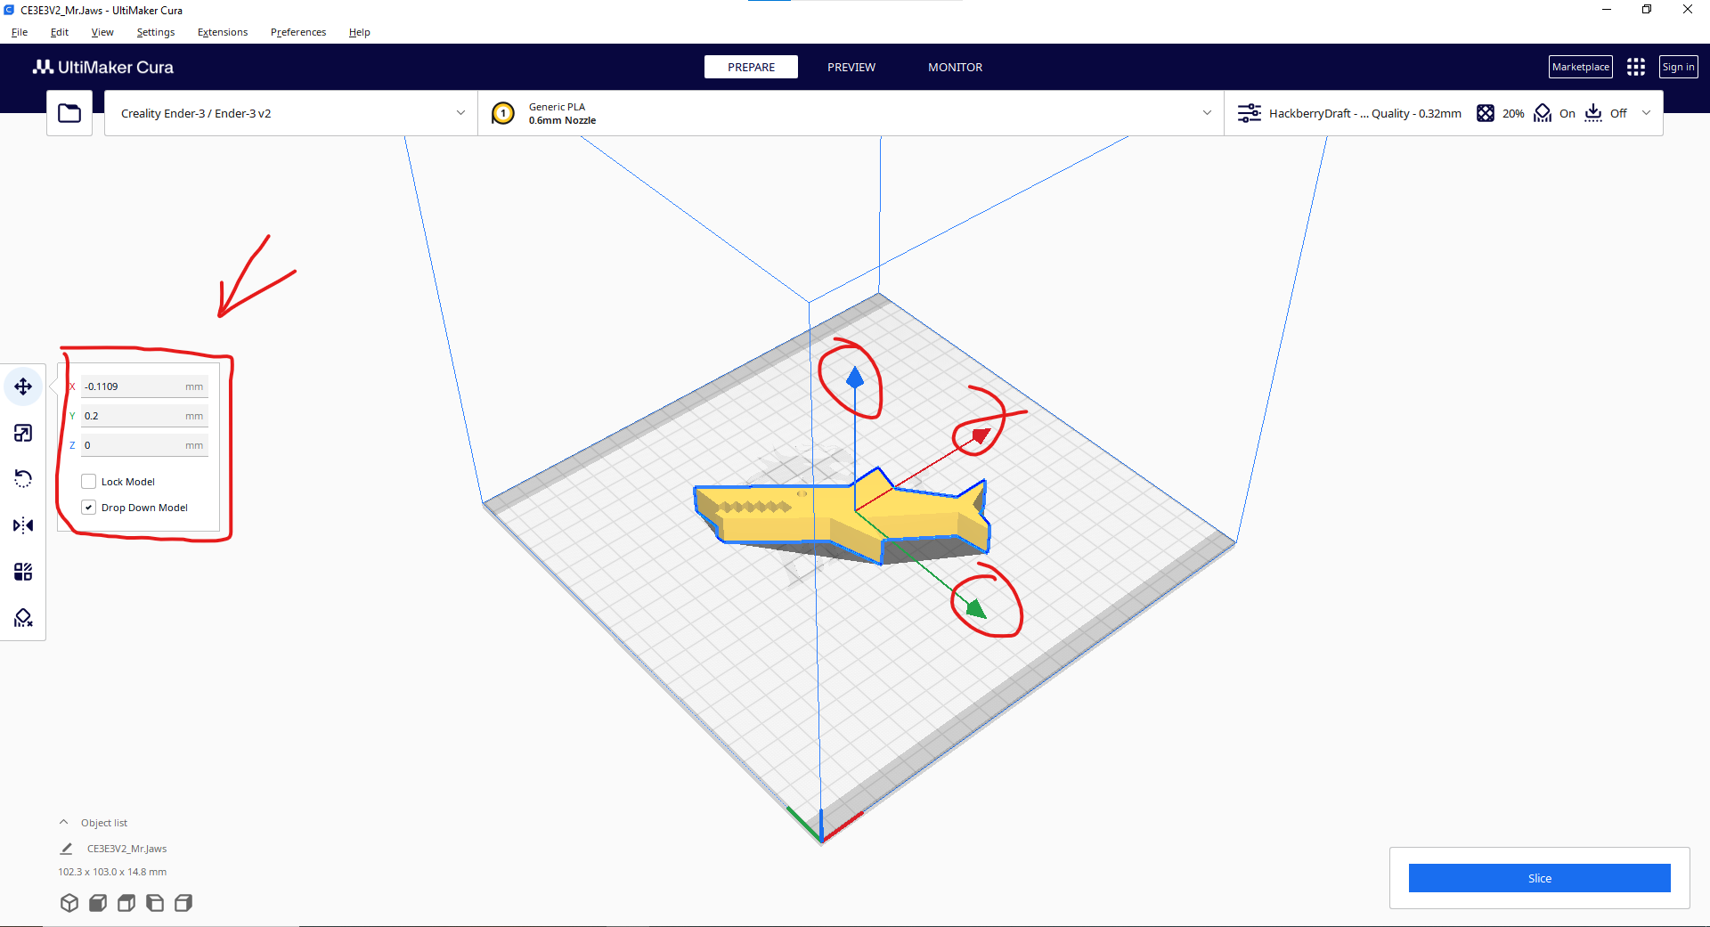Enable the Lock Model checkbox
The image size is (1710, 927).
pos(89,482)
